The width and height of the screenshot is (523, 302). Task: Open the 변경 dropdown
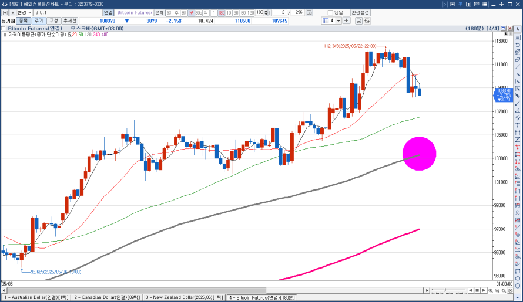pos(29,12)
